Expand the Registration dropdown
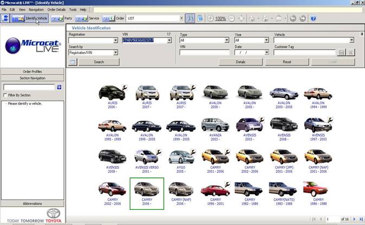The width and height of the screenshot is (365, 225). (116, 41)
